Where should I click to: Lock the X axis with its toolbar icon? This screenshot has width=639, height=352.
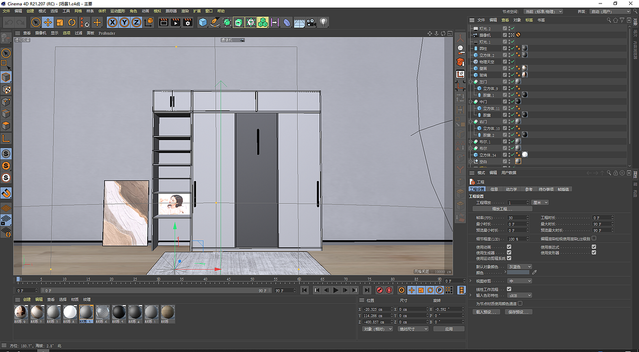click(112, 22)
